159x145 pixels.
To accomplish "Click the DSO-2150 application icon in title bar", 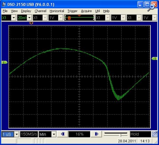I will point(4,4).
